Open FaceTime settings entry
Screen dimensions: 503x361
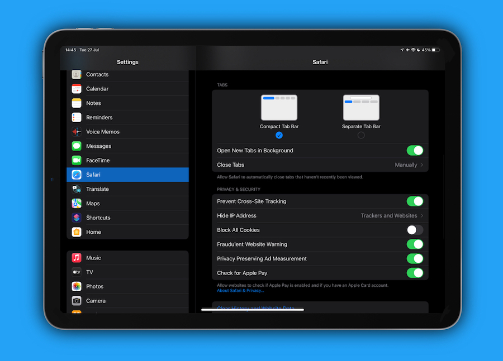coord(127,160)
